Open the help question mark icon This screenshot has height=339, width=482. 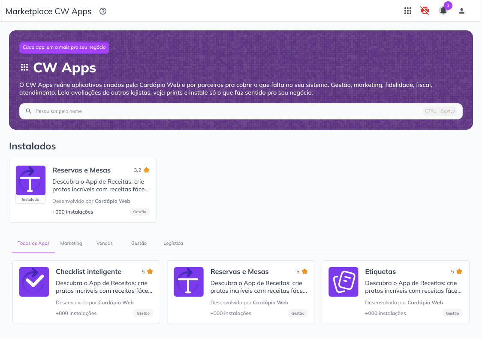(103, 12)
